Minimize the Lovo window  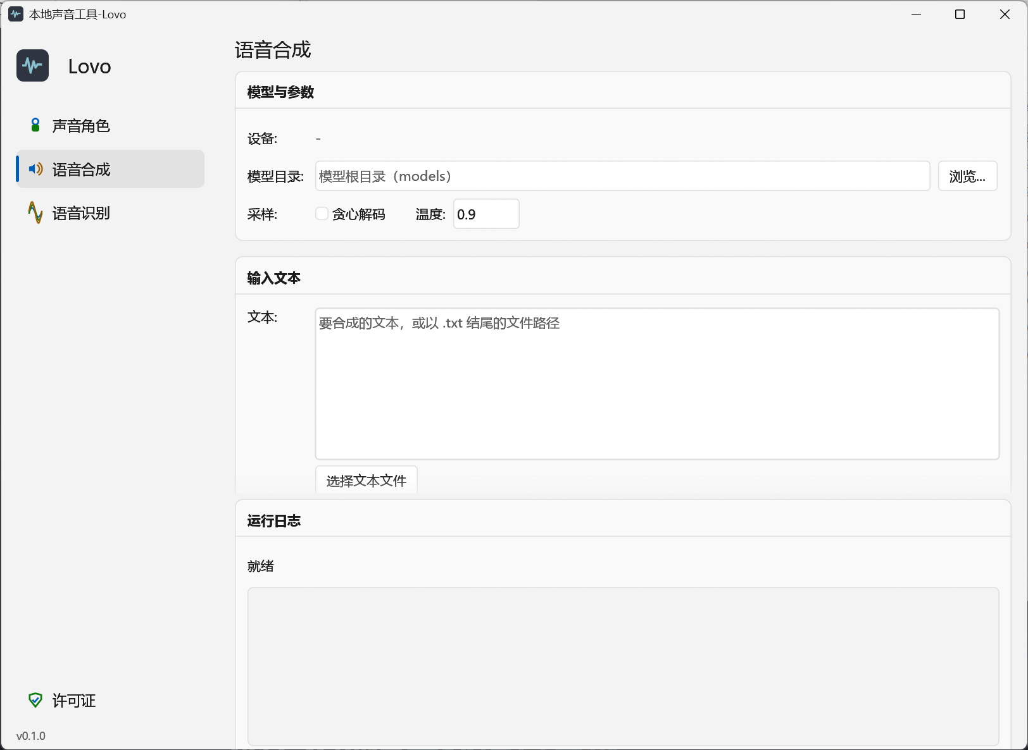coord(916,14)
